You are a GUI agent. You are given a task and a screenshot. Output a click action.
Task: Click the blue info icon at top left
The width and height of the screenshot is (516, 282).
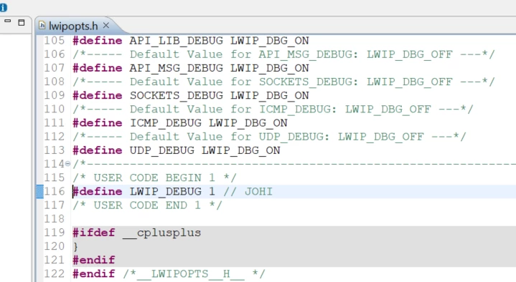(4, 7)
